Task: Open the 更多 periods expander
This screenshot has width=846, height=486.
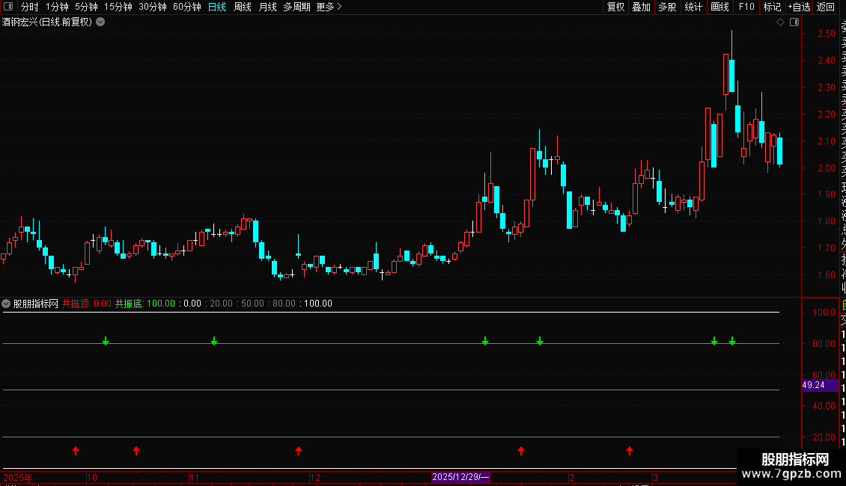Action: (x=329, y=7)
